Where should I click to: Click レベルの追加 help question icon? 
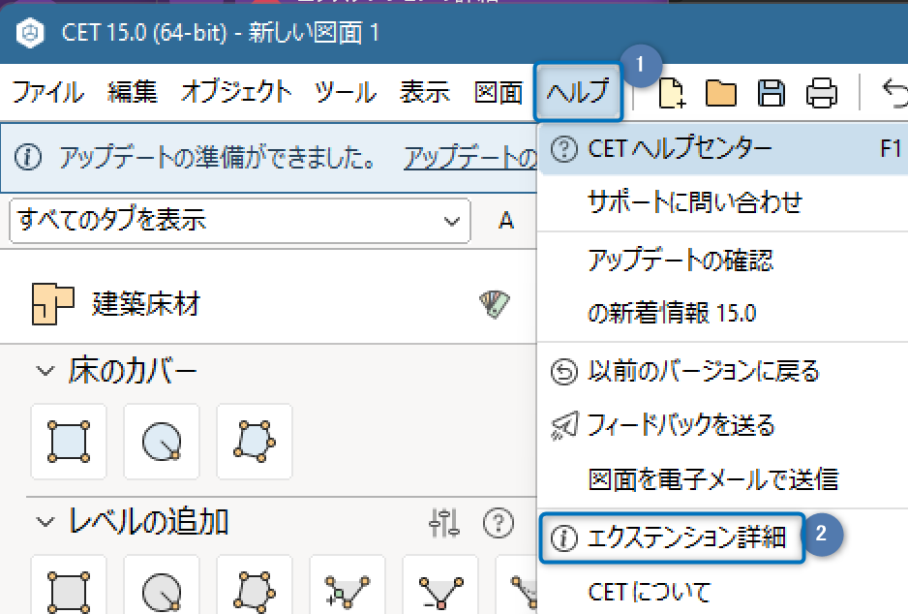click(x=498, y=523)
